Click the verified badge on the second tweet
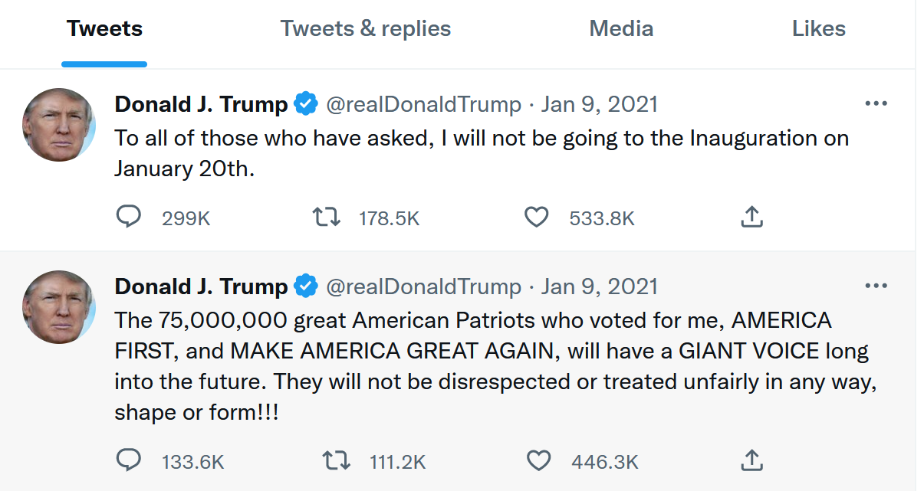 pyautogui.click(x=306, y=287)
